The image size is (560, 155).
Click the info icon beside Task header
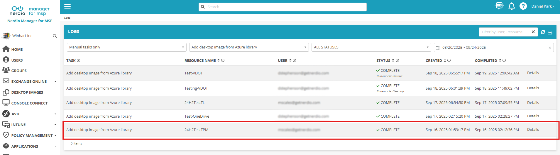[79, 60]
